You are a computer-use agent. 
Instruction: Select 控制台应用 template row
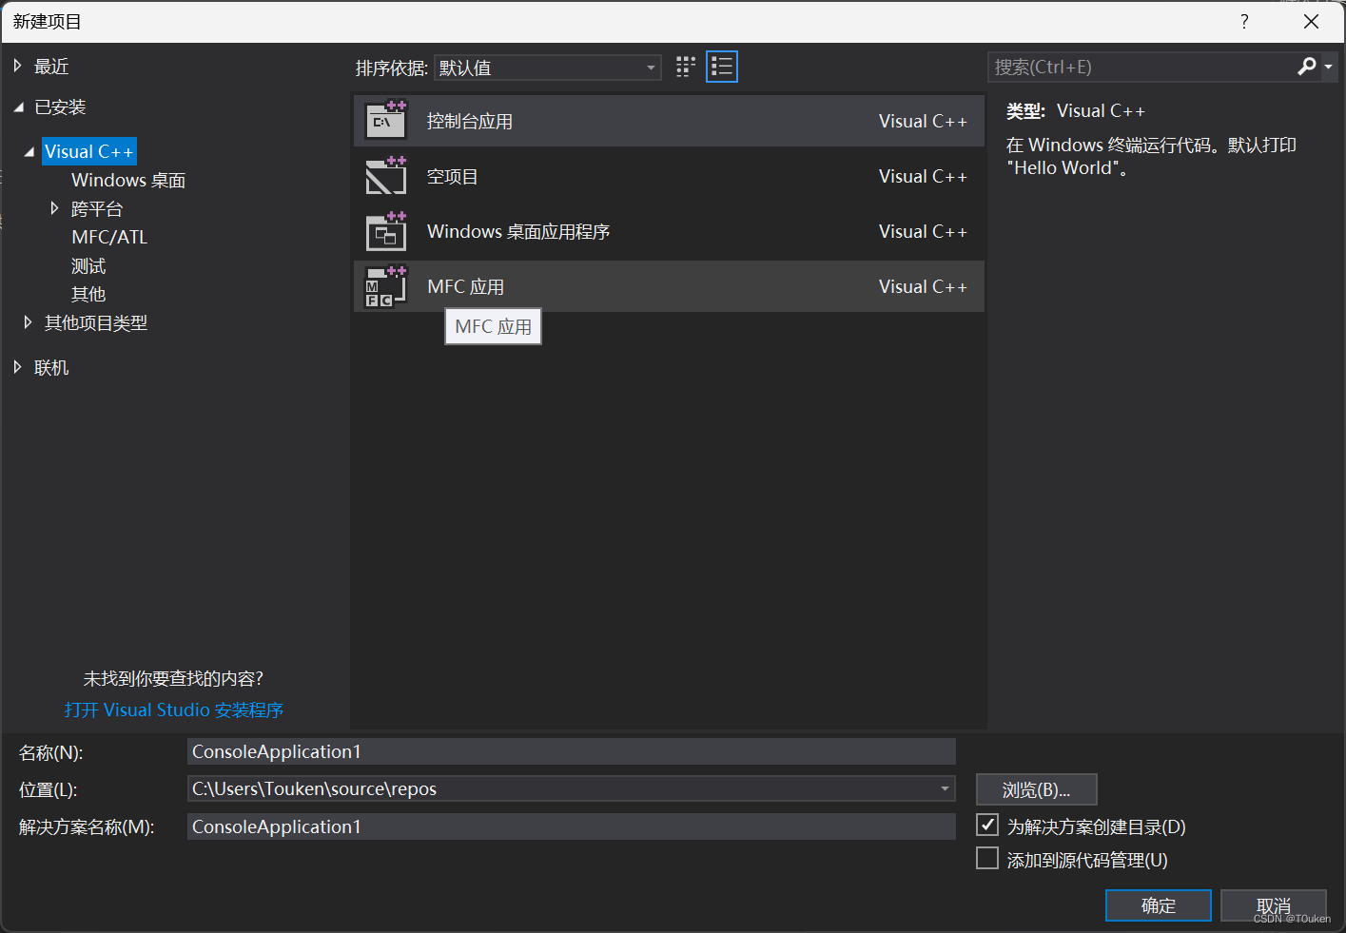(x=669, y=121)
